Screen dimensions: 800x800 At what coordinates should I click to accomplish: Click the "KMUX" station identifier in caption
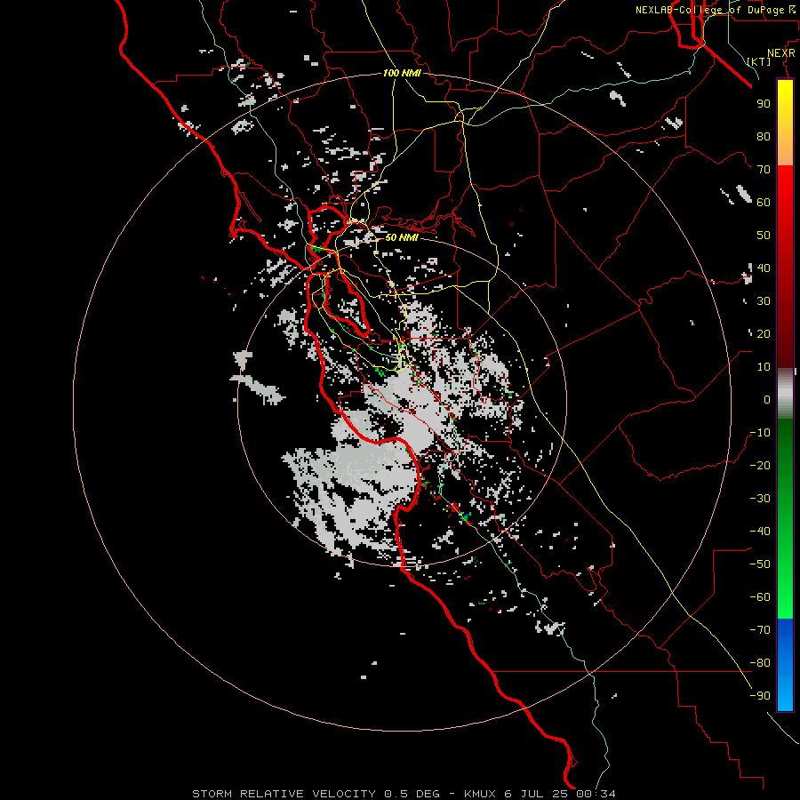click(x=480, y=794)
